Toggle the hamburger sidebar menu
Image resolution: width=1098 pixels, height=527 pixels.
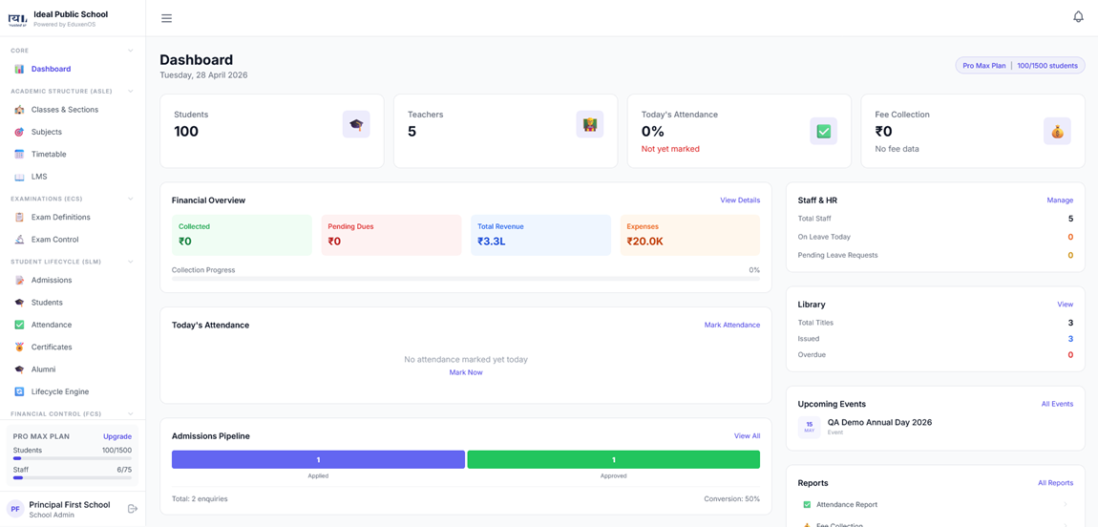(167, 18)
